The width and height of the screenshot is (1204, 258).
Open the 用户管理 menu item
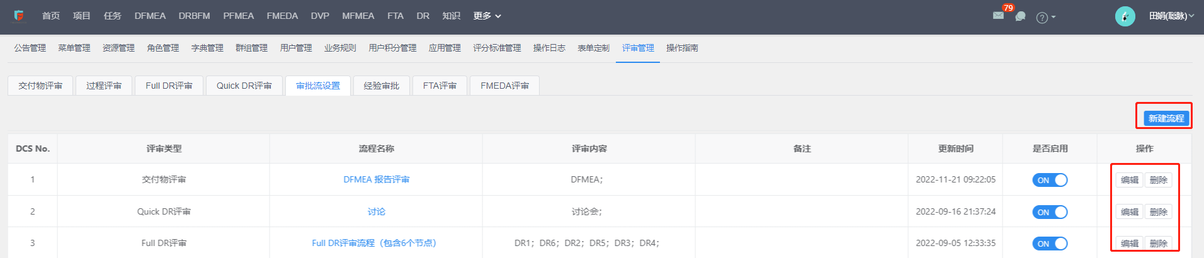click(x=296, y=48)
